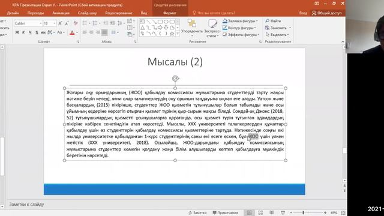Click Общий доступ share button
Screen dimensions: 384x216
(327, 13)
